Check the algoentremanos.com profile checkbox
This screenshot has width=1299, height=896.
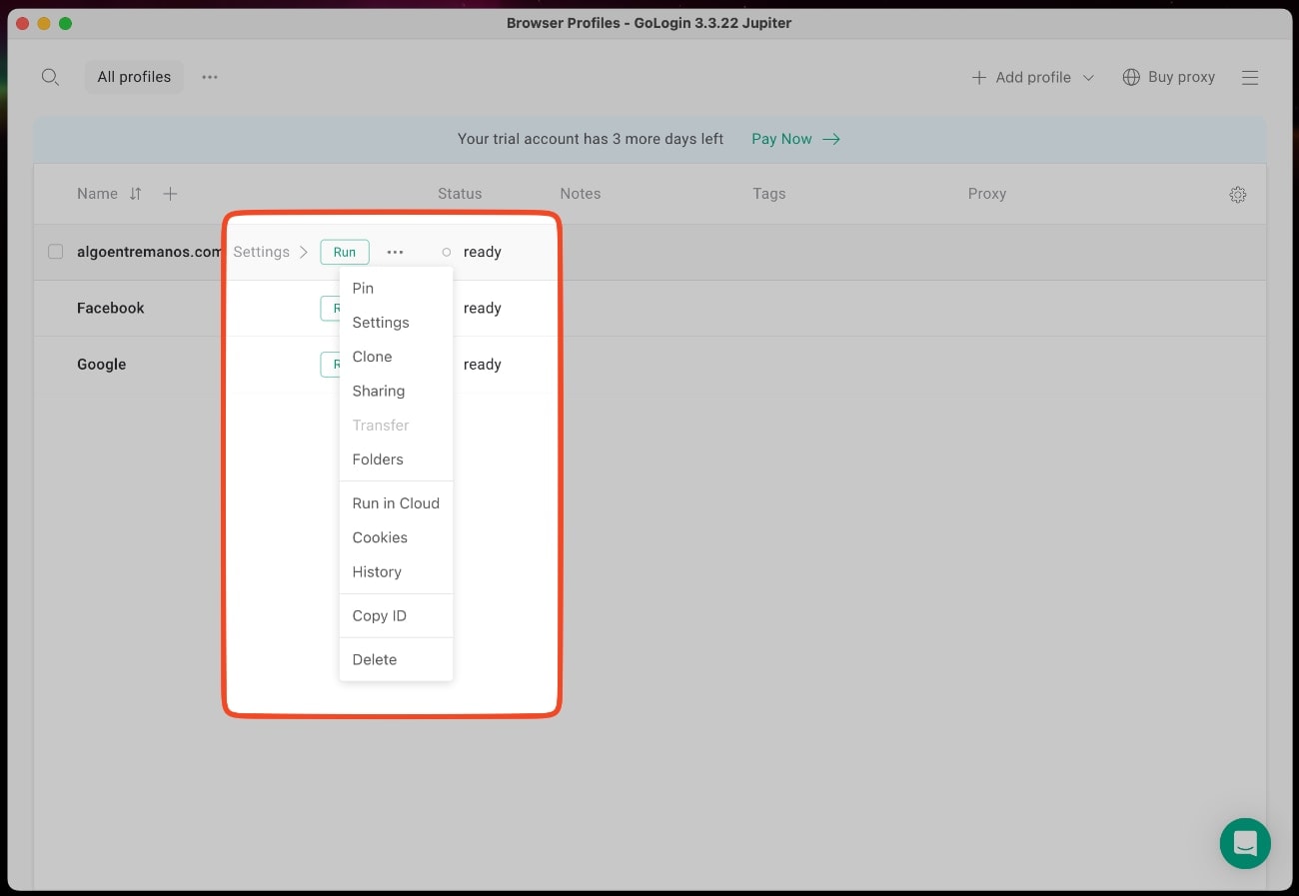coord(56,252)
